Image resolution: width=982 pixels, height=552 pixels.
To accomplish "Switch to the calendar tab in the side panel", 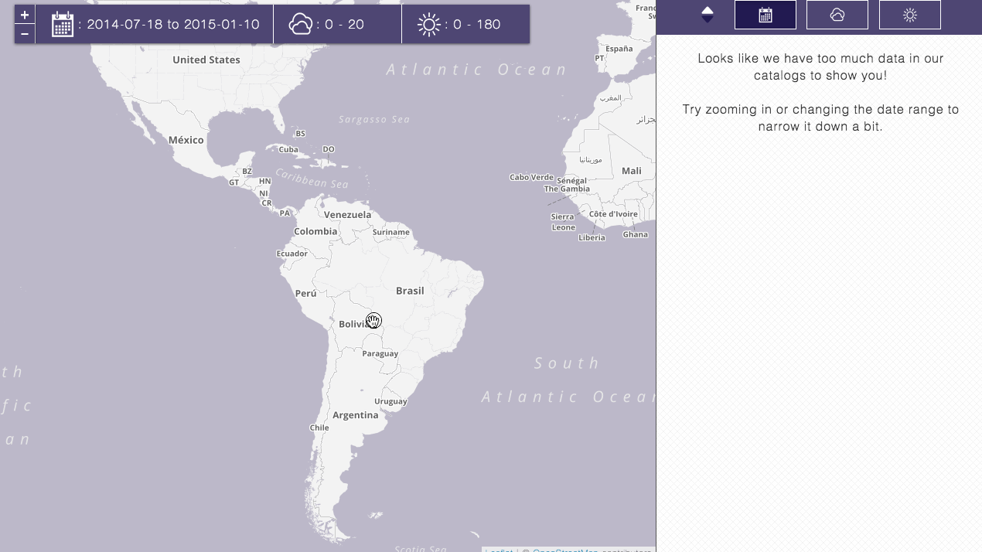I will [x=765, y=15].
